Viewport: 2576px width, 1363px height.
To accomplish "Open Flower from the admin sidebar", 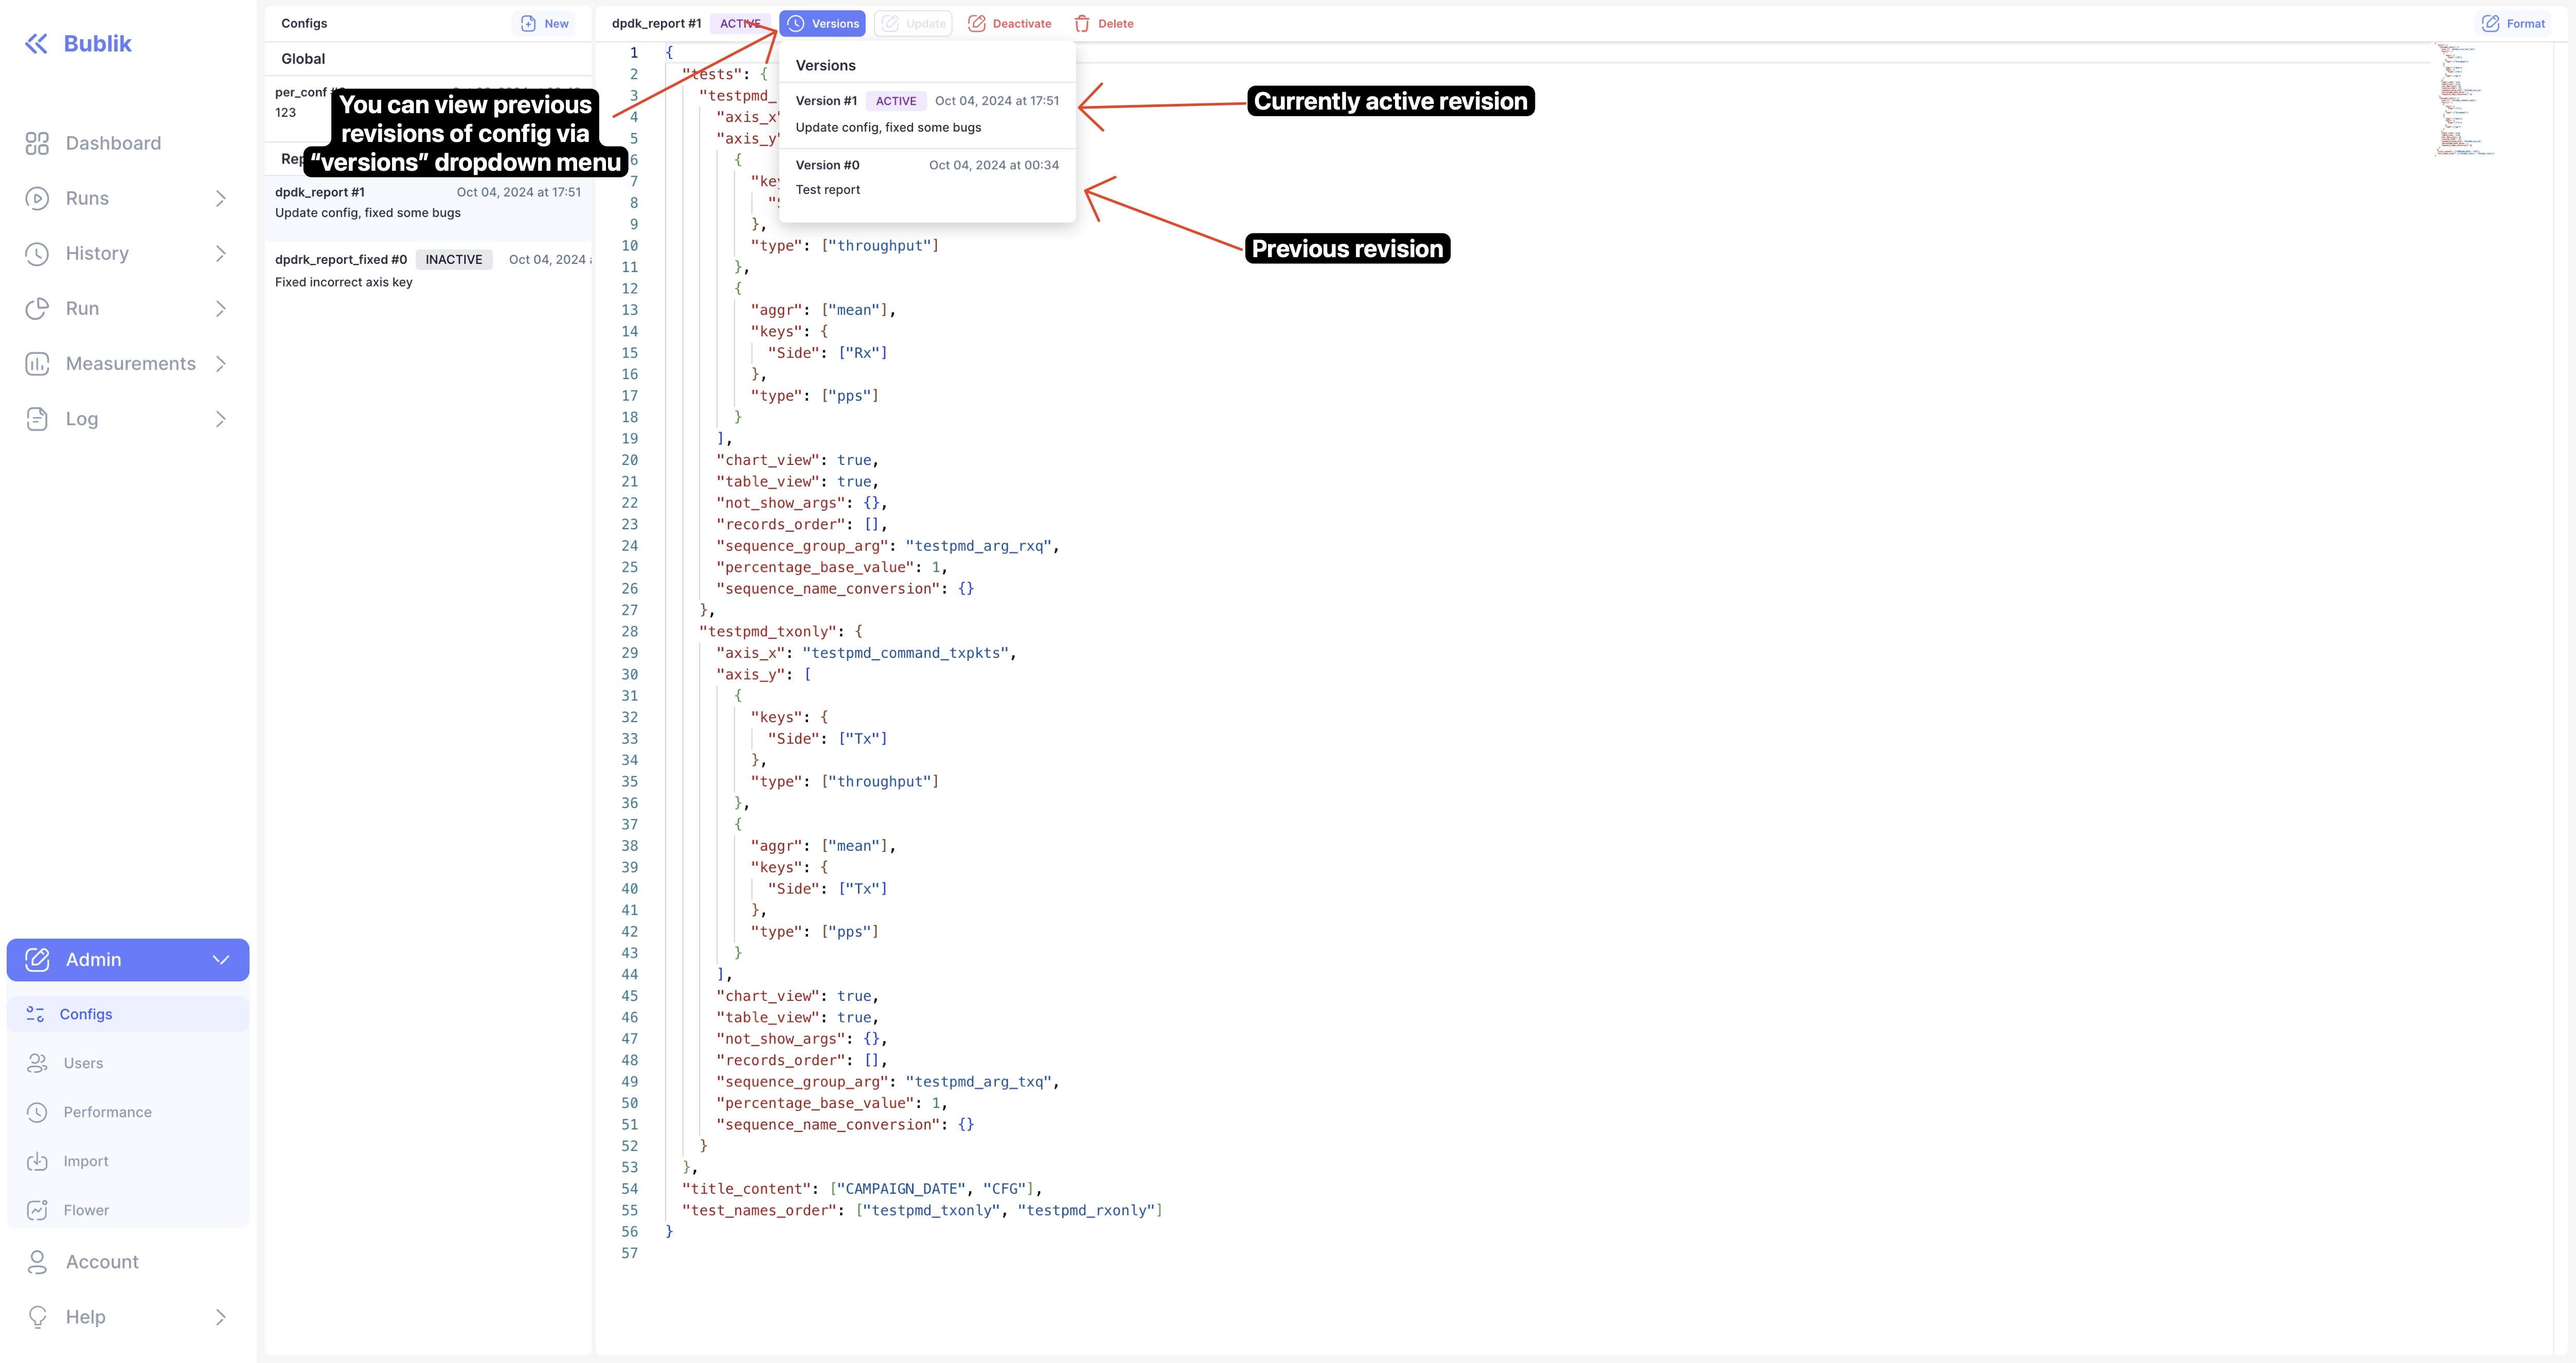I will (87, 1209).
